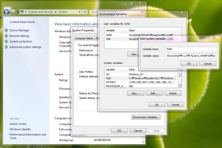Close the Control Panel System window

point(140,4)
